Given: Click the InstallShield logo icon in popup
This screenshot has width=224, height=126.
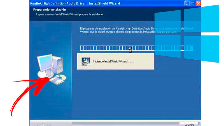Looking at the screenshot, I should pyautogui.click(x=86, y=61).
